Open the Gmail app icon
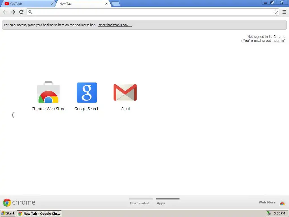This screenshot has width=289, height=217. [x=125, y=92]
